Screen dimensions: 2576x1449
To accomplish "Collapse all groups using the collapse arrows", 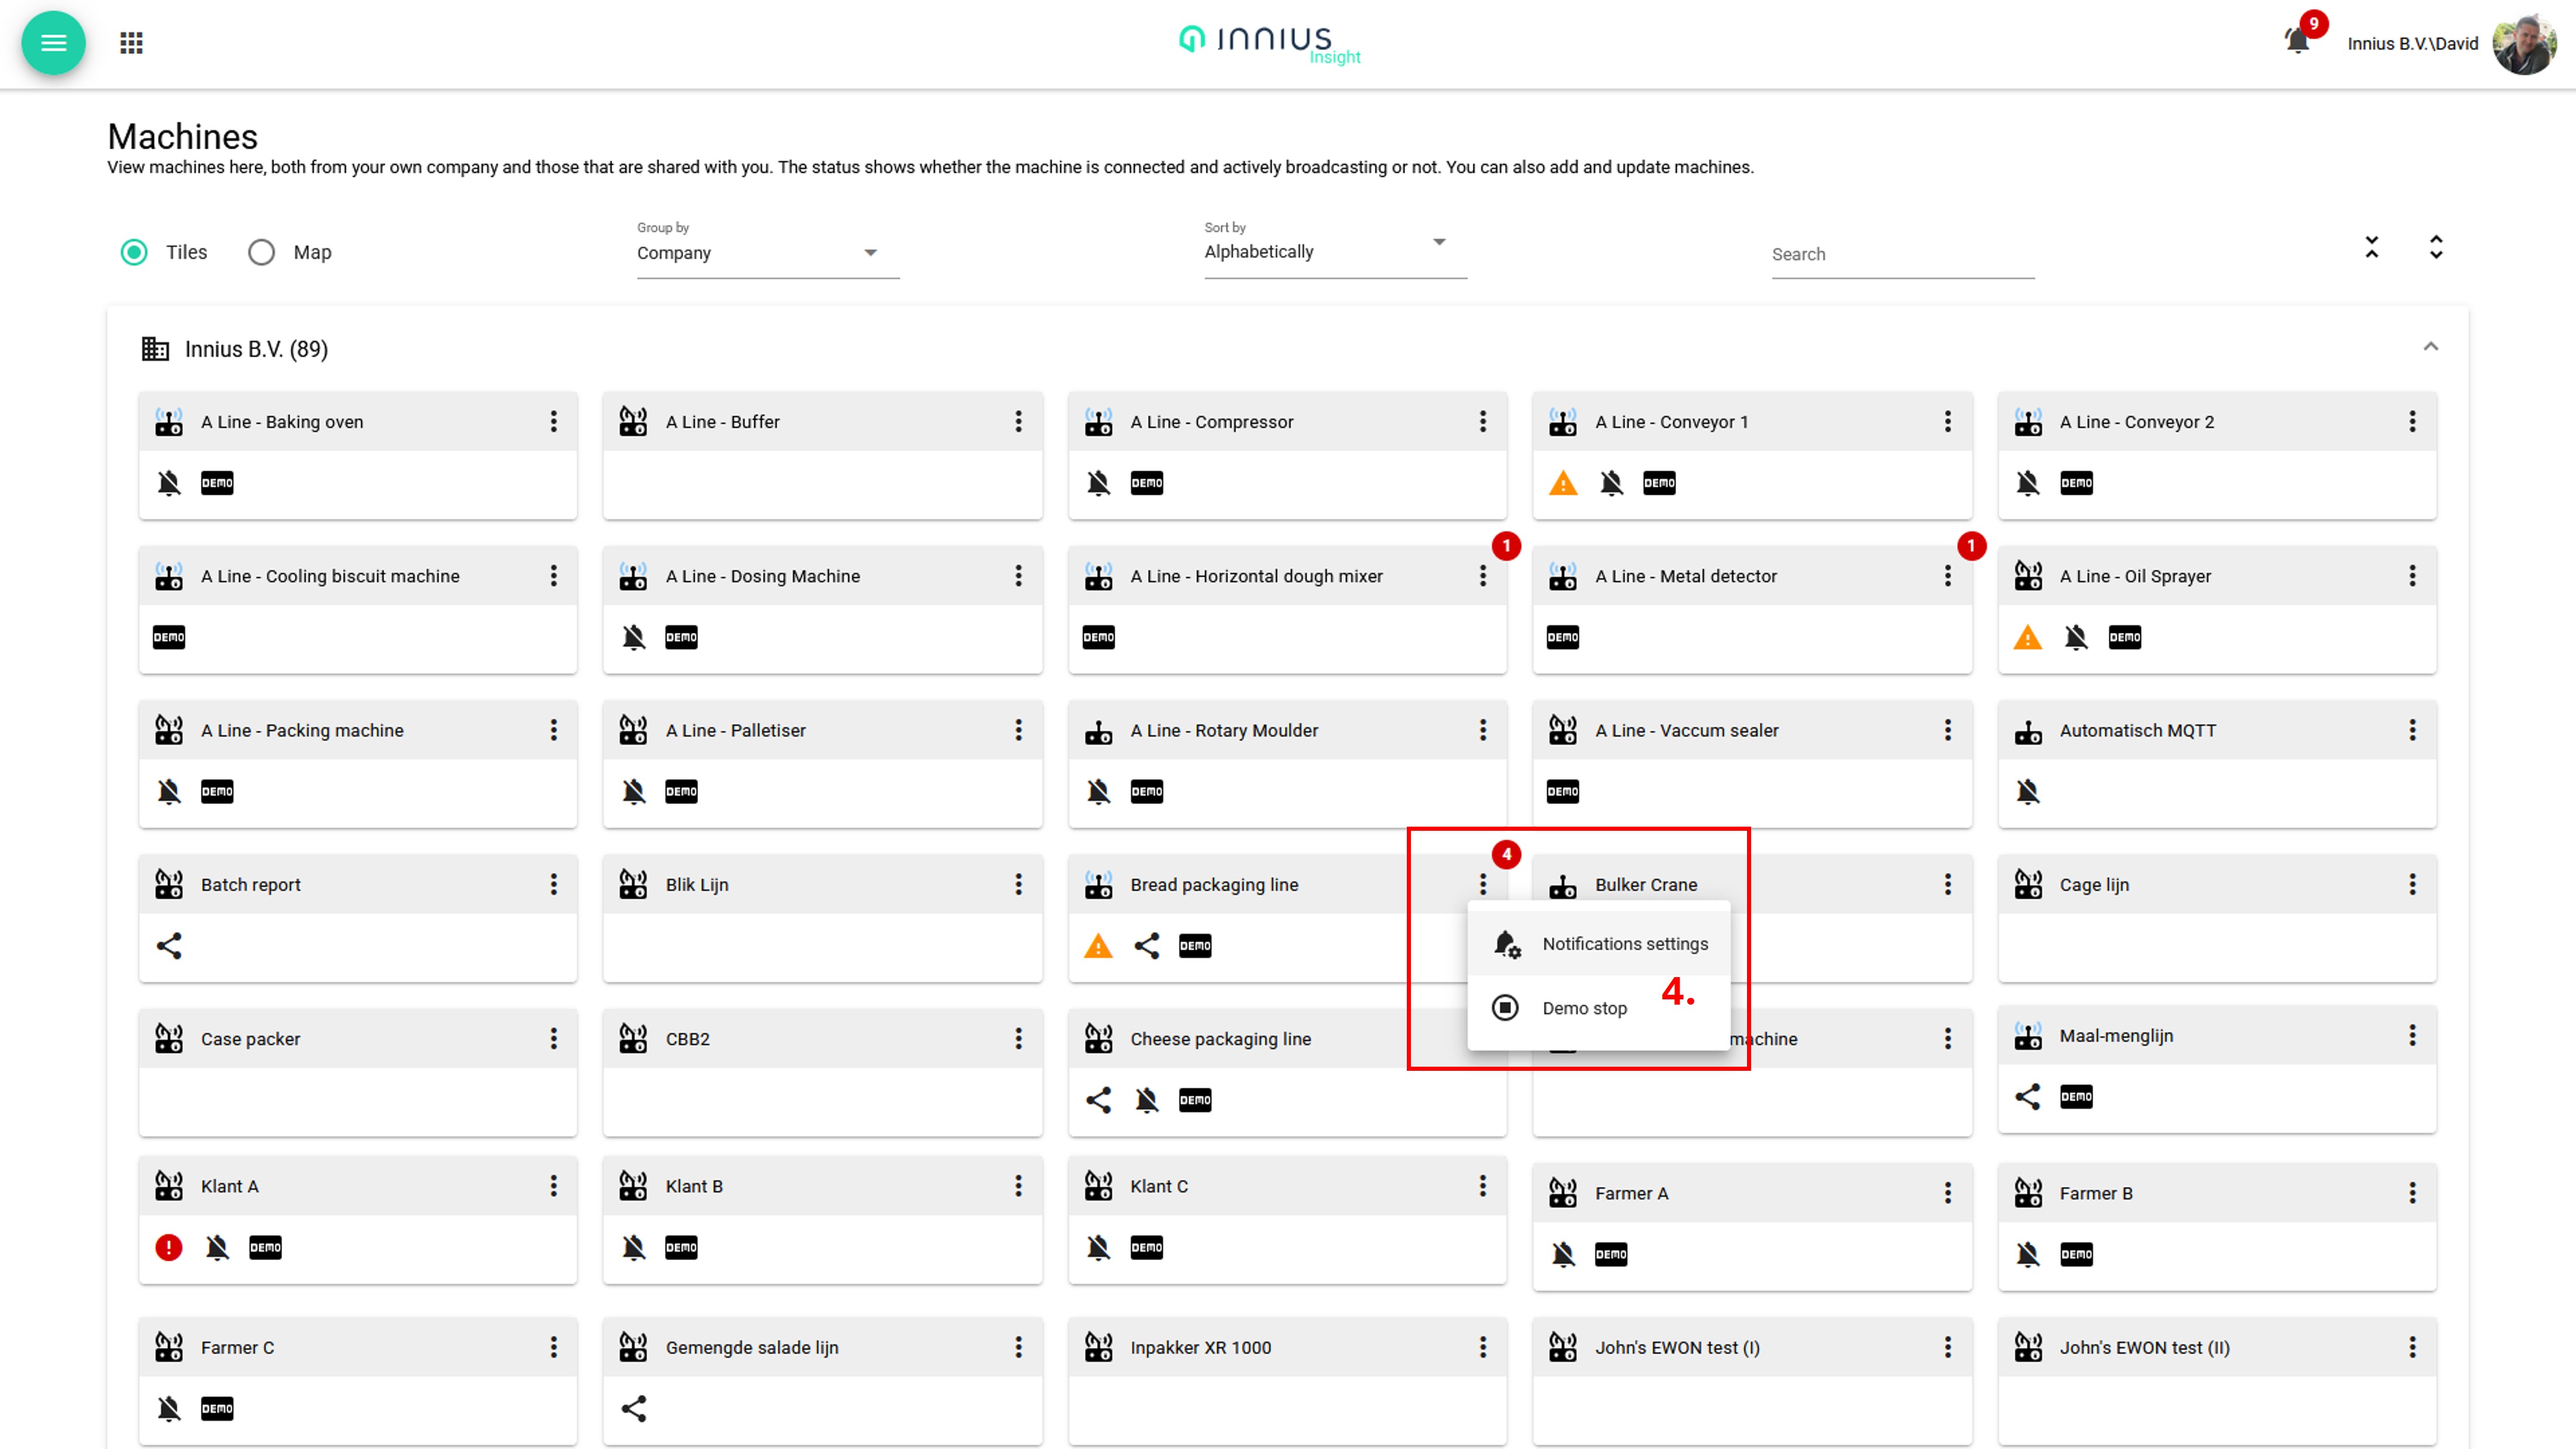I will tap(2371, 247).
